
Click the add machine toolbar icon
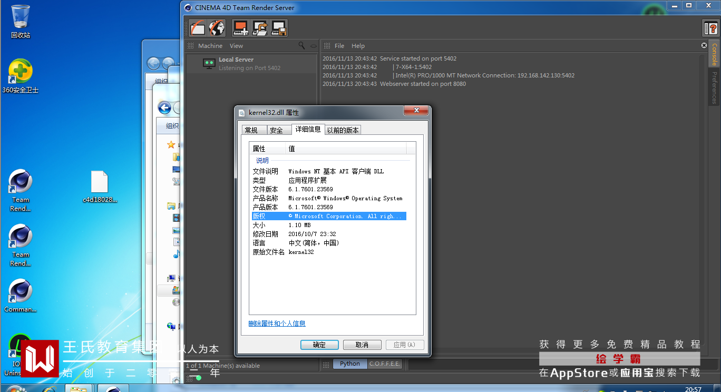click(x=241, y=28)
